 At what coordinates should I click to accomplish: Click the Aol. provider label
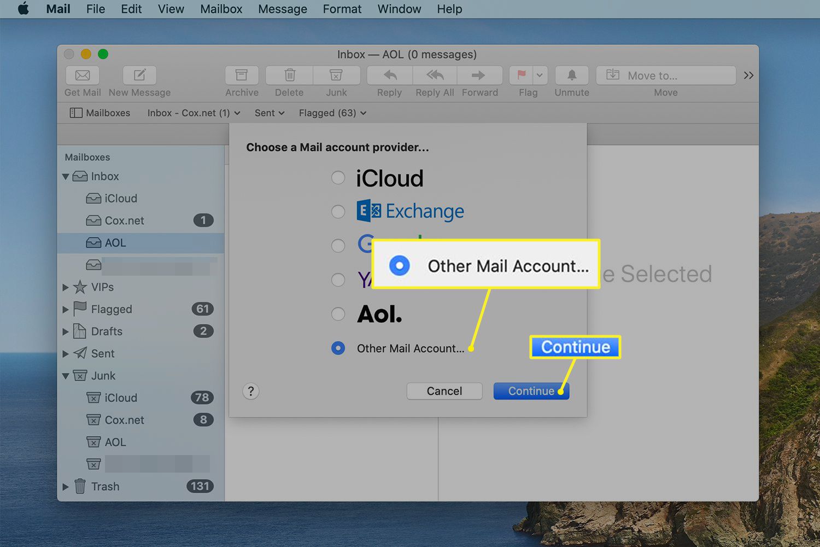click(379, 314)
